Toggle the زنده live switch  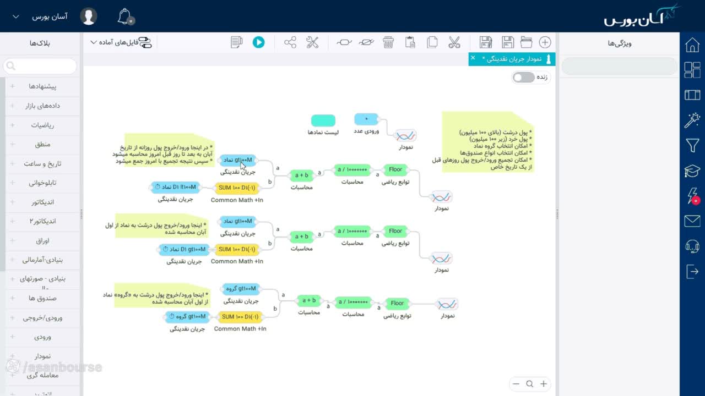click(523, 78)
